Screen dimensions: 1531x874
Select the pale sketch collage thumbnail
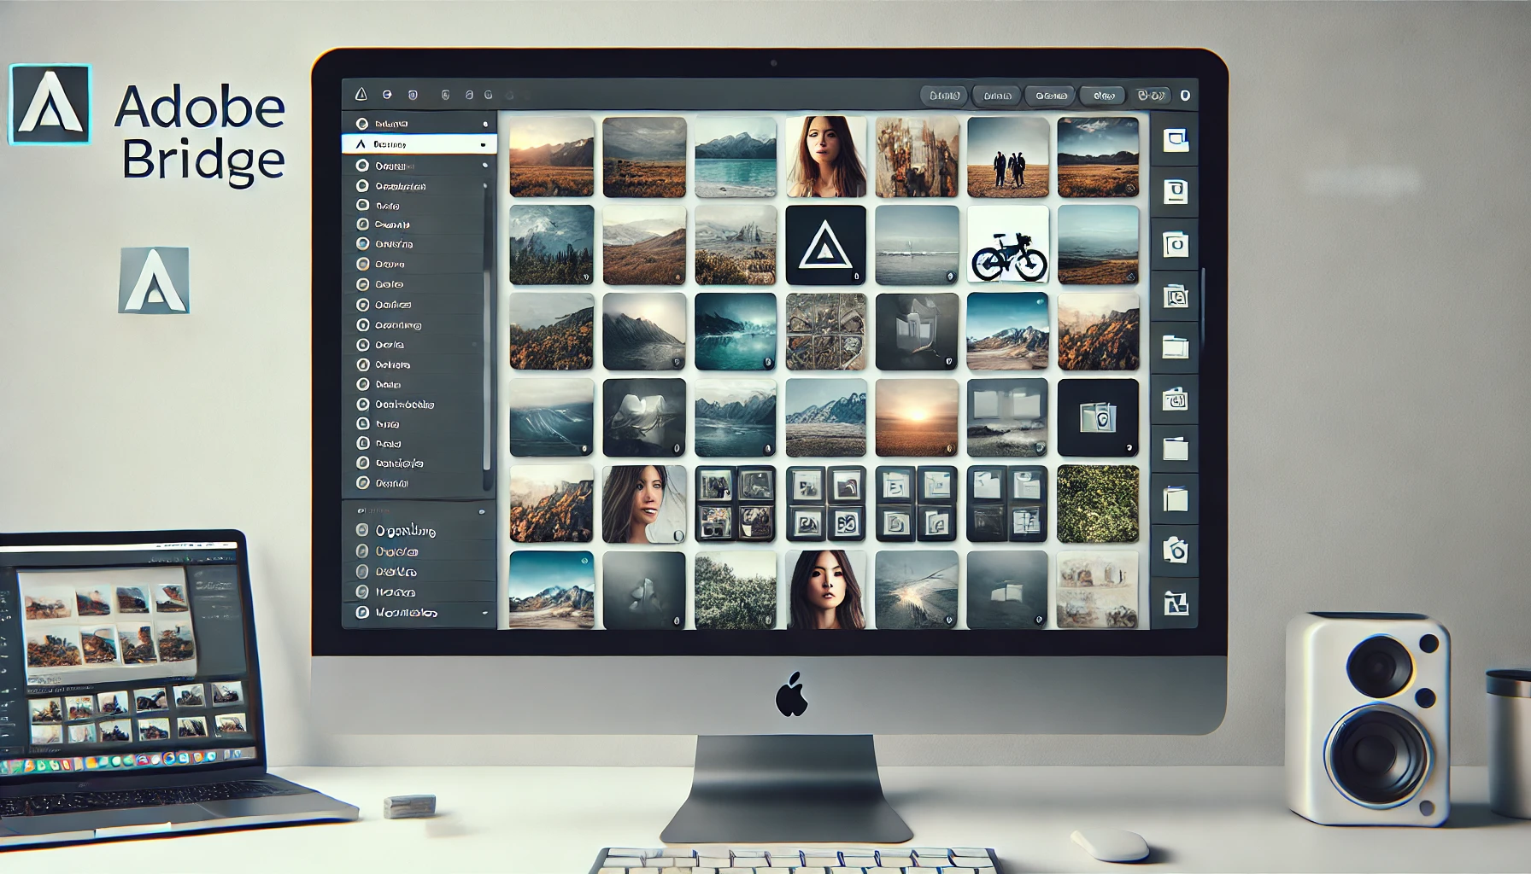coord(1098,590)
